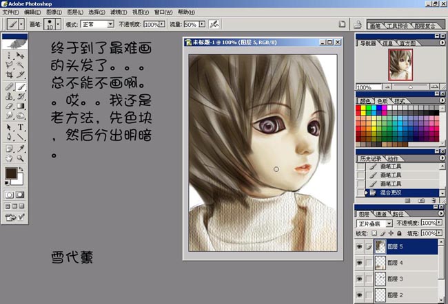The width and height of the screenshot is (448, 304).
Task: Enable the airbrush option icon
Action: coord(215,24)
